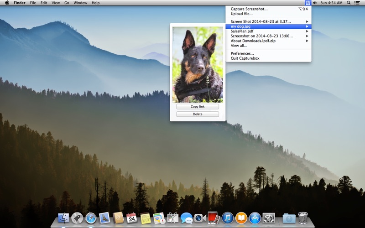
Task: Expand submenu arrow for SalesPlan.pdf
Action: click(307, 31)
